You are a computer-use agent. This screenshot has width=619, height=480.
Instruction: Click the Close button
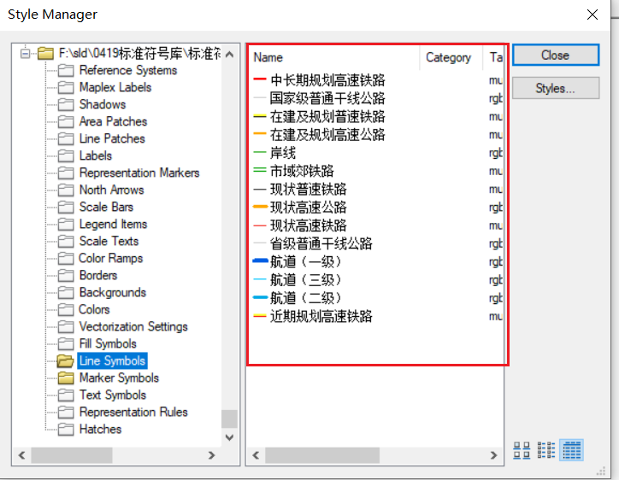(x=556, y=56)
